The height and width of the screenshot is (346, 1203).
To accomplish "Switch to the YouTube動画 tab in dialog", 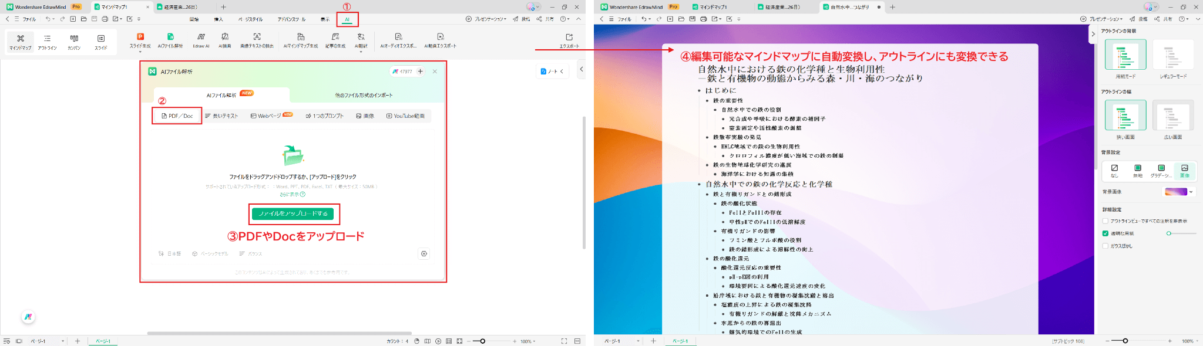I will 405,116.
